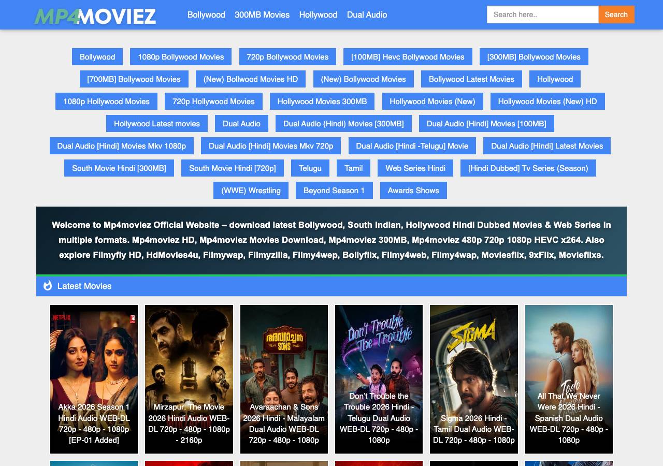Open Awards Shows category
This screenshot has width=663, height=466.
tap(413, 190)
